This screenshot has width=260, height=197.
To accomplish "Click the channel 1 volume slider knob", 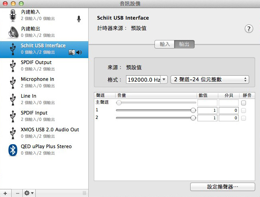I will point(193,111).
